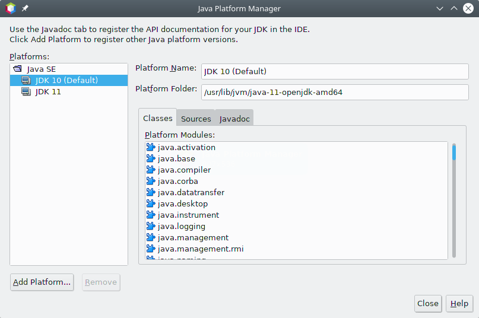Screen dimensions: 479x318
Task: Click the java.management module icon
Action: [x=151, y=238]
